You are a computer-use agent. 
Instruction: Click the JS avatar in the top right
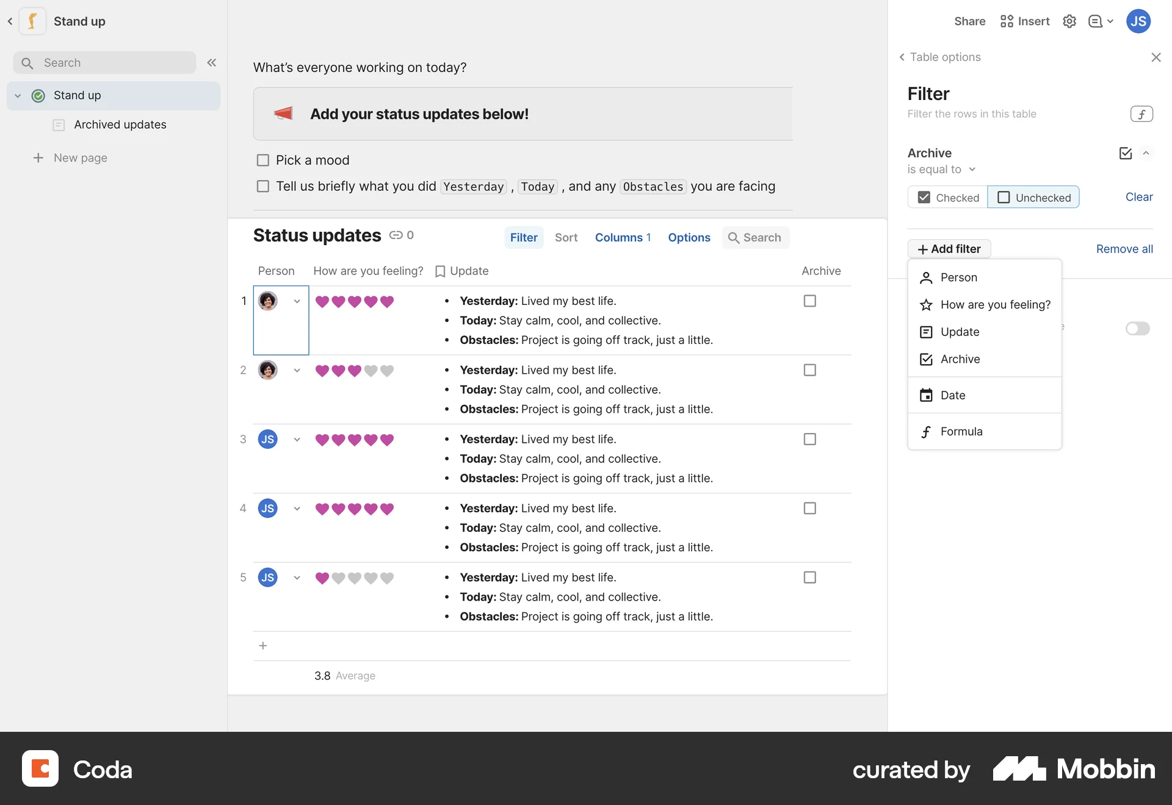point(1138,21)
